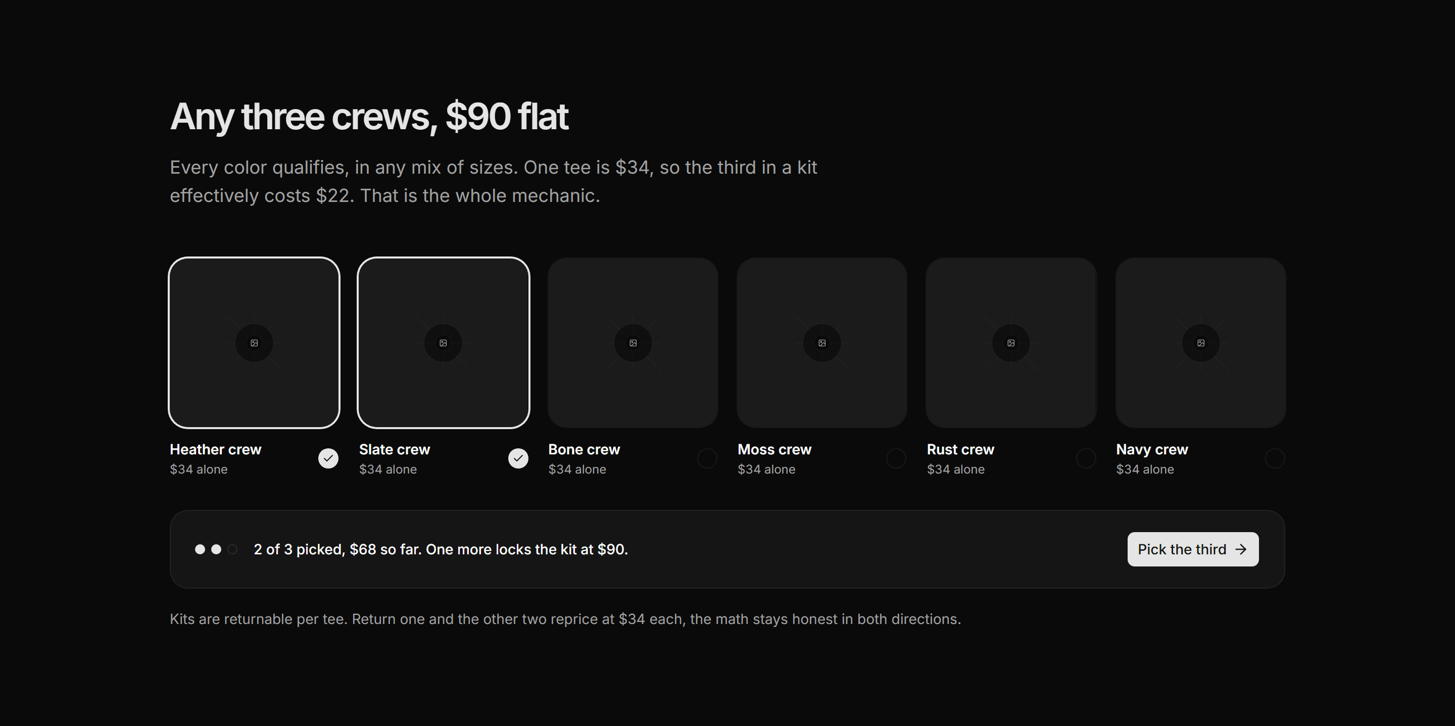Click the Bone crew $34 alone price
The image size is (1455, 726).
coord(576,469)
